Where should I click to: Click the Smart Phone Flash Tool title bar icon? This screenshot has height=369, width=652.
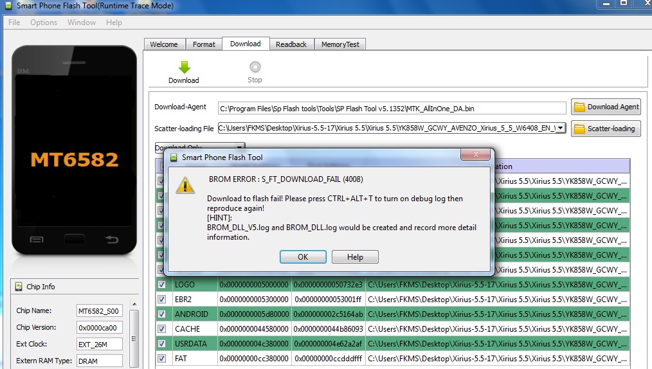pos(8,6)
